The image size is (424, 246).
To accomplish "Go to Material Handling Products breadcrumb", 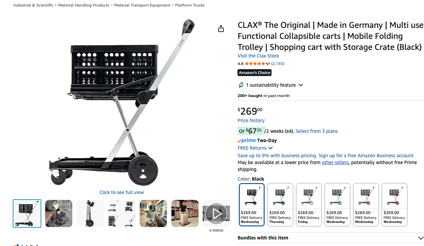I will click(x=84, y=5).
